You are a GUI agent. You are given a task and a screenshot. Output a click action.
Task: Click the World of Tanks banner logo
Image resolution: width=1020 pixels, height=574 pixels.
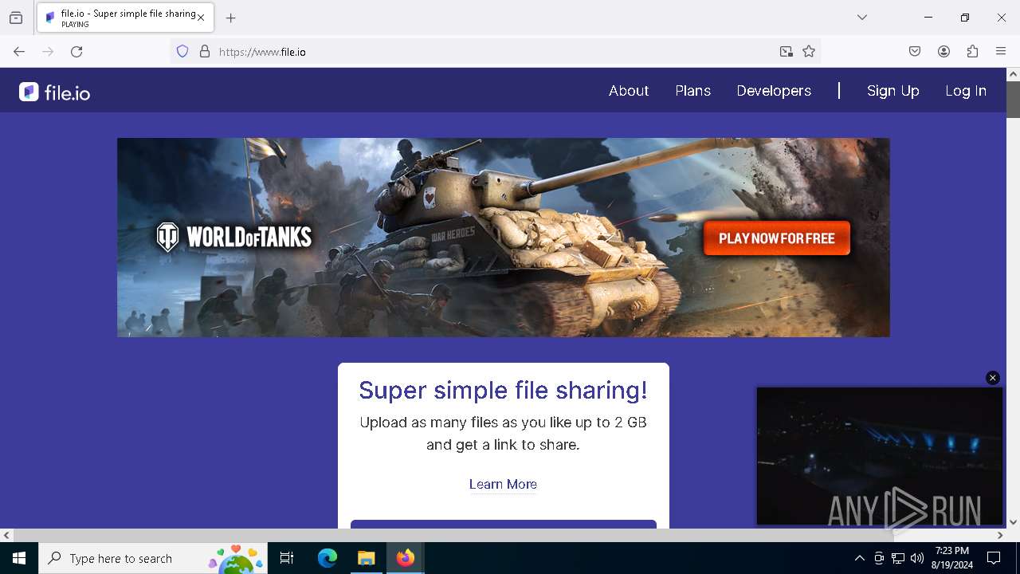(233, 237)
